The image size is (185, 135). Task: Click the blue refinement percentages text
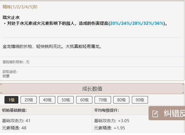[x=137, y=23]
